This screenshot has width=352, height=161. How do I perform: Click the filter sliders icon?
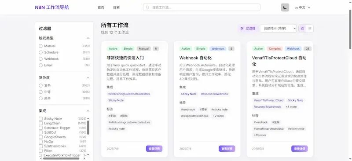pyautogui.click(x=242, y=29)
